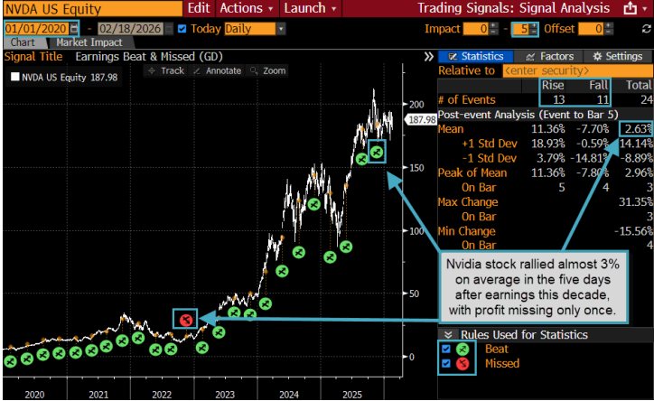
Task: Expand the Actions menu
Action: pyautogui.click(x=246, y=8)
